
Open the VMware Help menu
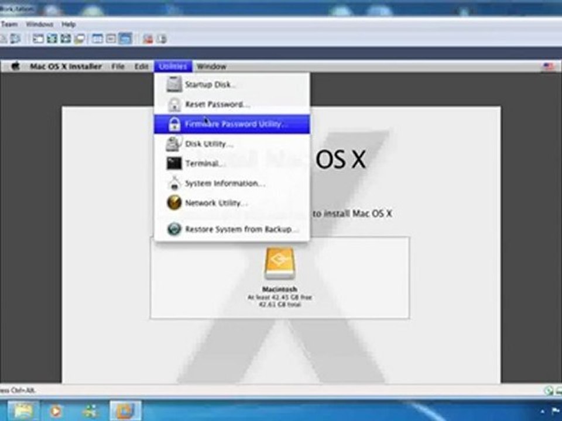point(68,25)
